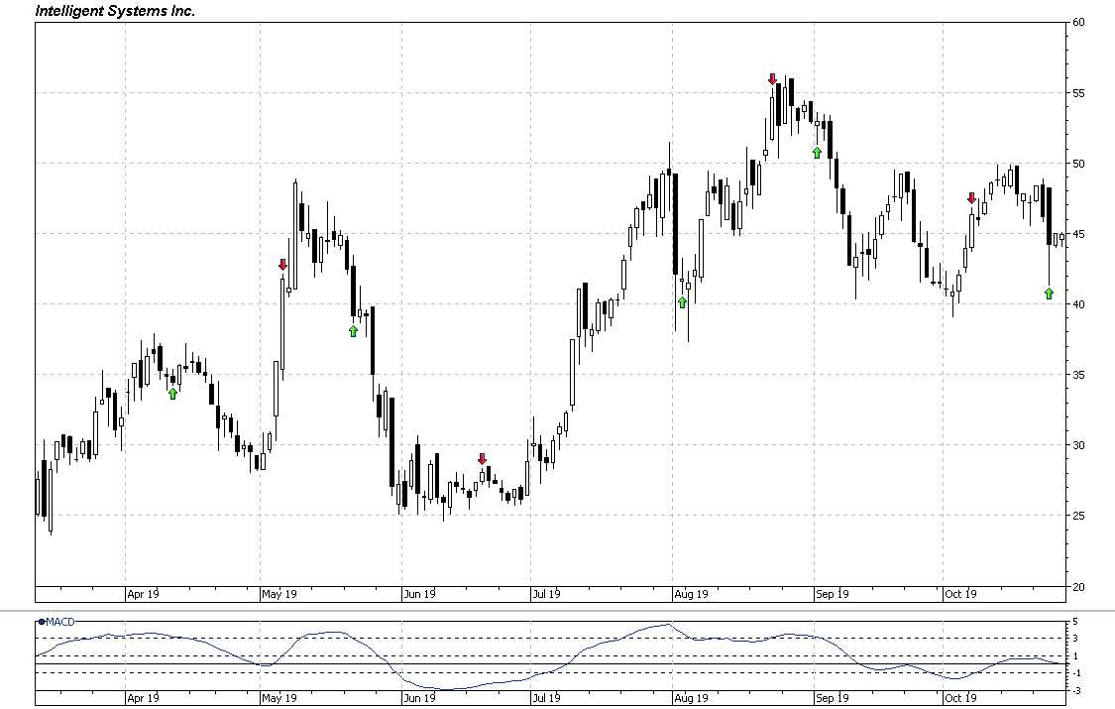Select "Jun 19" on the MACD panel date axis
This screenshot has height=709, width=1115.
[419, 698]
